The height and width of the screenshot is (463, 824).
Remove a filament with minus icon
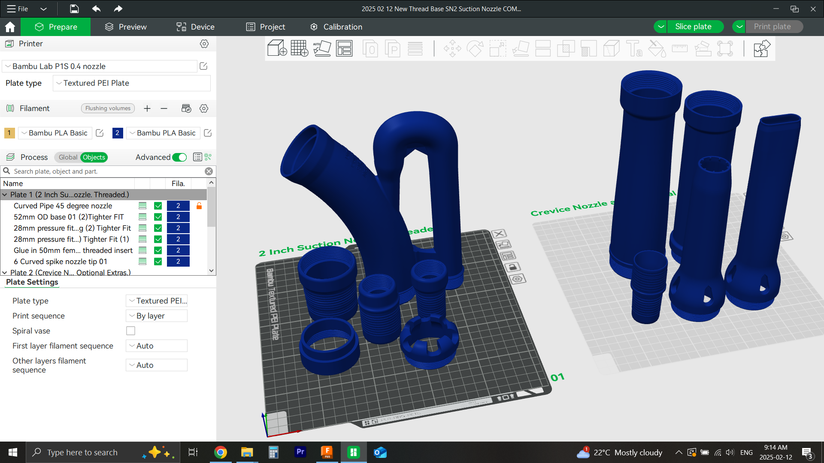click(164, 108)
